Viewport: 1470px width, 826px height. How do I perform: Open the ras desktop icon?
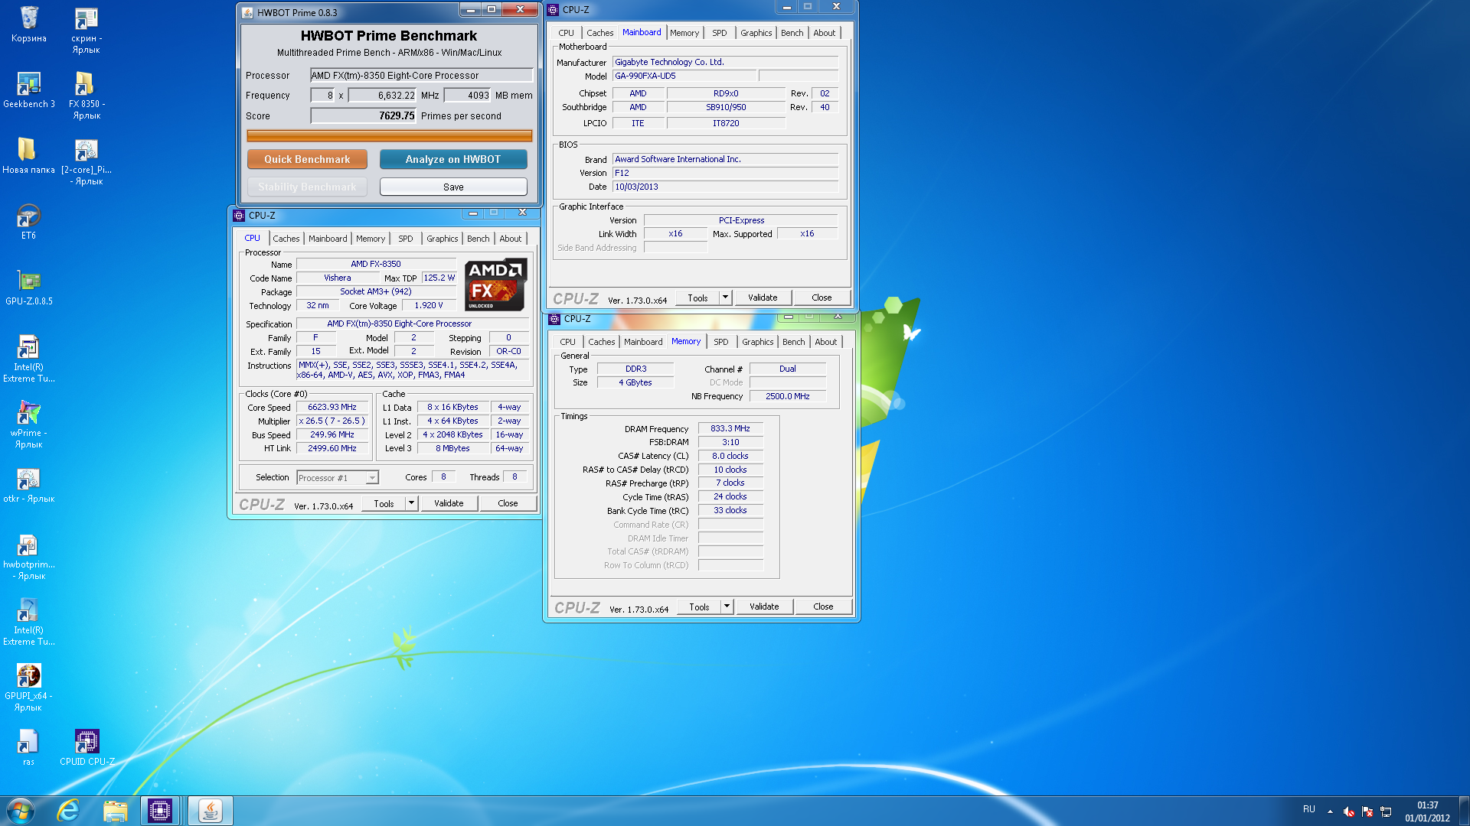28,747
